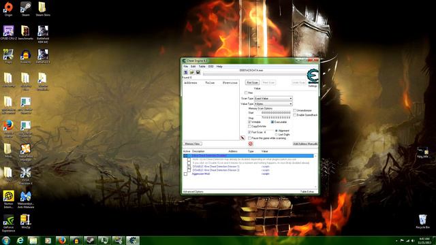The height and width of the screenshot is (245, 436).
Task: Click the Cheat Engine taskbar button
Action: pos(133,240)
